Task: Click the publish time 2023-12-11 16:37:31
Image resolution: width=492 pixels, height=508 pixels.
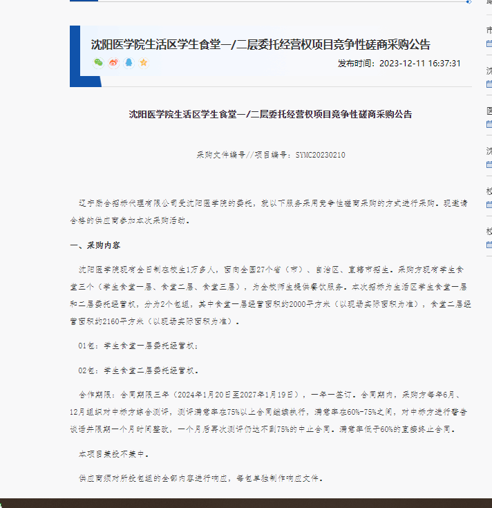Action: (x=399, y=64)
